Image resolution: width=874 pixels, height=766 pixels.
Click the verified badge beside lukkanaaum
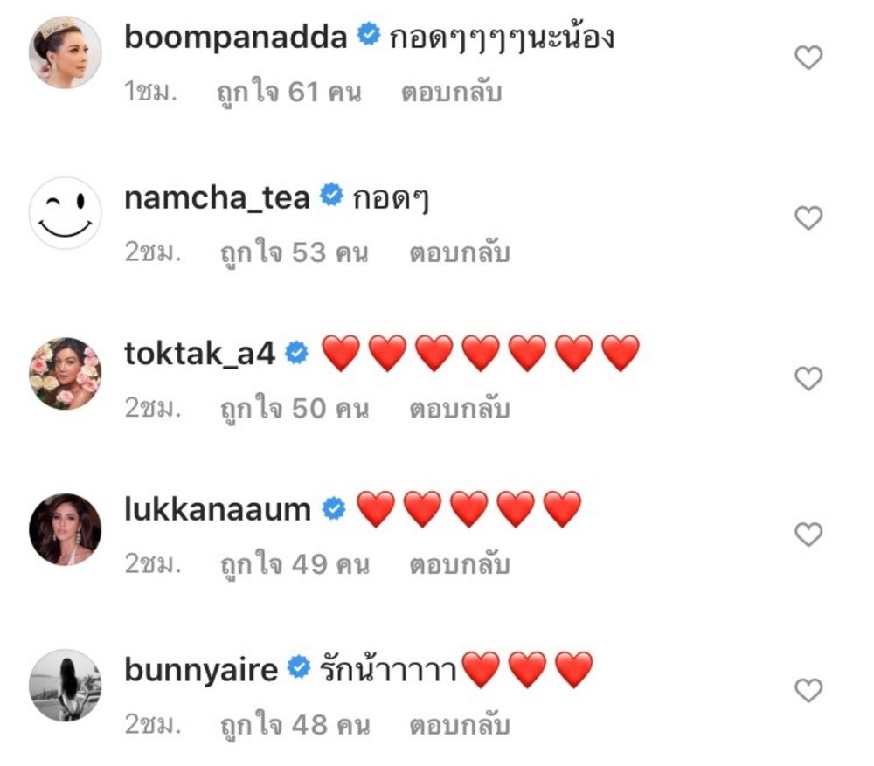[333, 508]
